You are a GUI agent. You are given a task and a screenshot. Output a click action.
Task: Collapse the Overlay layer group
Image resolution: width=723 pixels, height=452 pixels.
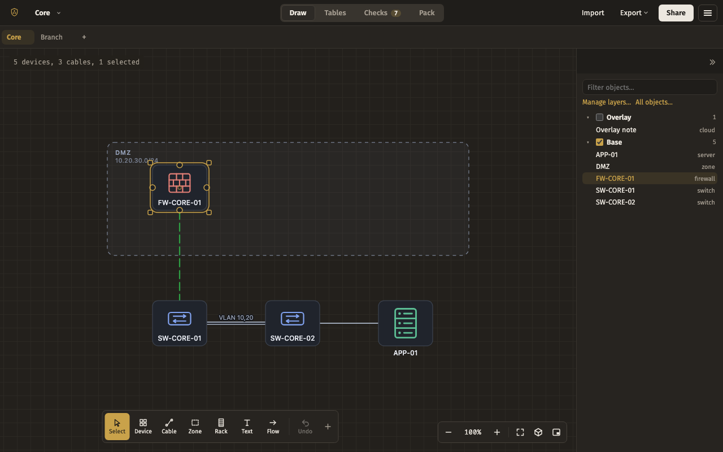click(588, 118)
